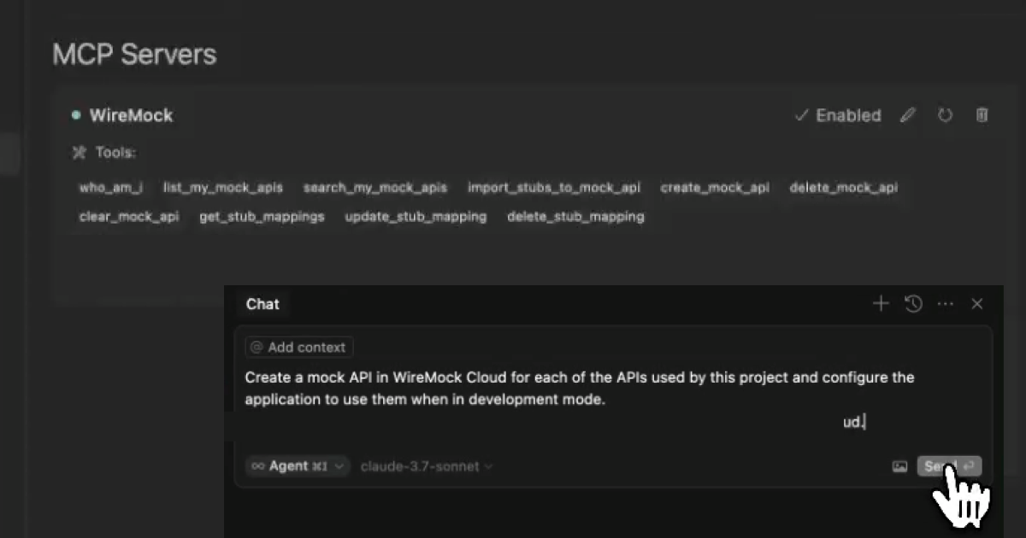Edit the WireMock MCP server

click(x=908, y=115)
